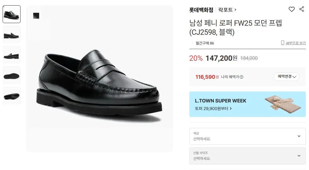Select the first angled loafer thumbnail
This screenshot has height=170, width=309.
tap(11, 14)
